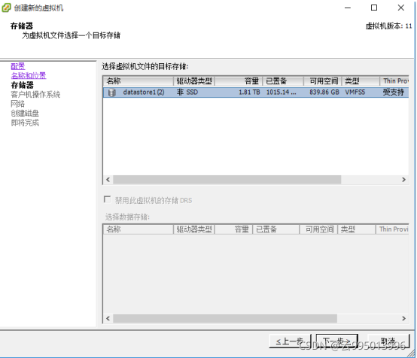Sort upper table by 名称 column header
The height and width of the screenshot is (358, 417).
138,80
